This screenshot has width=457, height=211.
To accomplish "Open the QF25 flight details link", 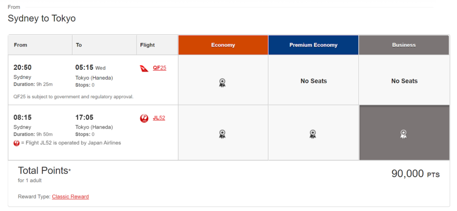I will pos(159,68).
